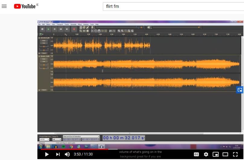The height and width of the screenshot is (160, 244).
Task: Click the Zoom Out icon
Action: pyautogui.click(x=122, y=31)
